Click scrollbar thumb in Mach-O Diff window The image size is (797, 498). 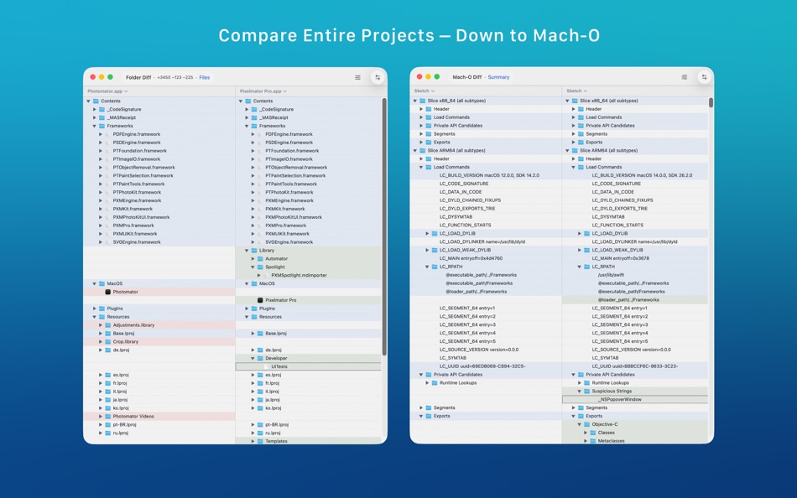point(711,102)
